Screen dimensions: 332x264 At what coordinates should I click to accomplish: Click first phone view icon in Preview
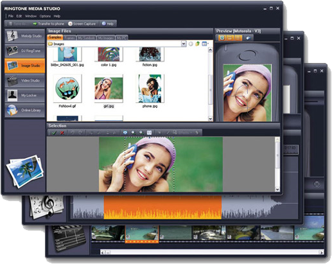(222, 38)
